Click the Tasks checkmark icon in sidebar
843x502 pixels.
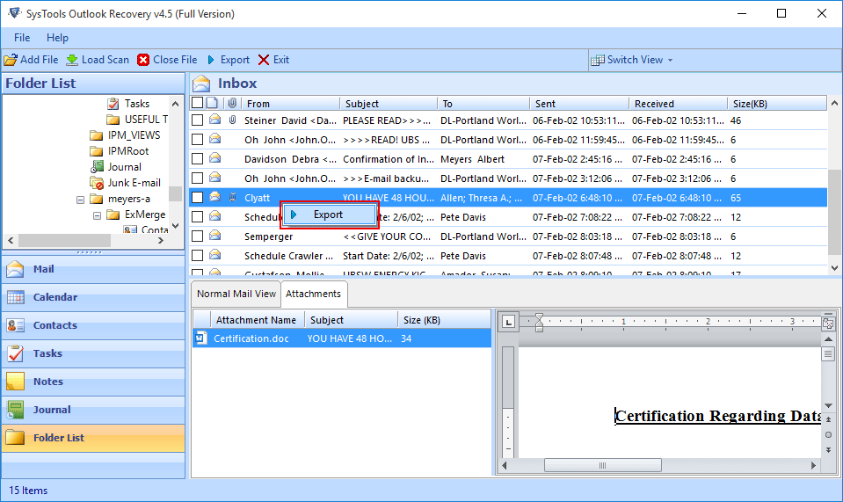pos(15,353)
